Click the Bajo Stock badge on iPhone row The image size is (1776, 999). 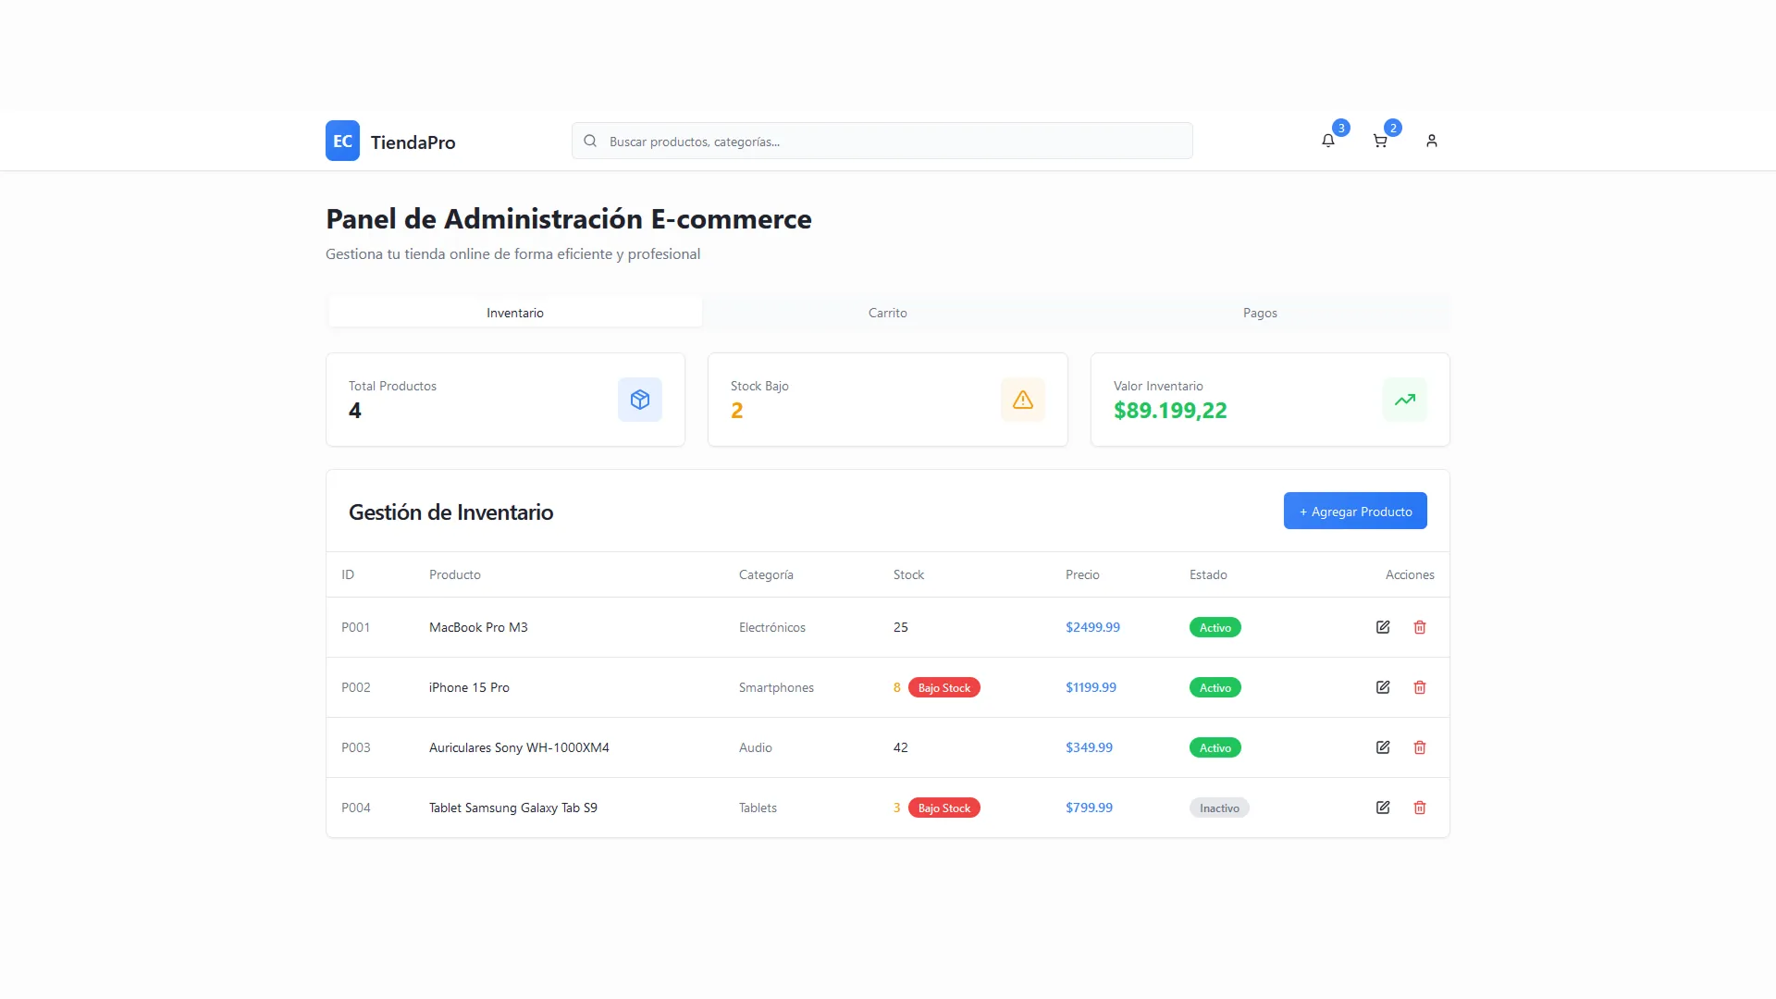[944, 687]
